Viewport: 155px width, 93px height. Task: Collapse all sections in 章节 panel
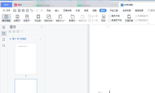pos(14,32)
